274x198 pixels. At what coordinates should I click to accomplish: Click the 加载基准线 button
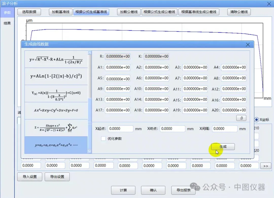[x=60, y=12]
